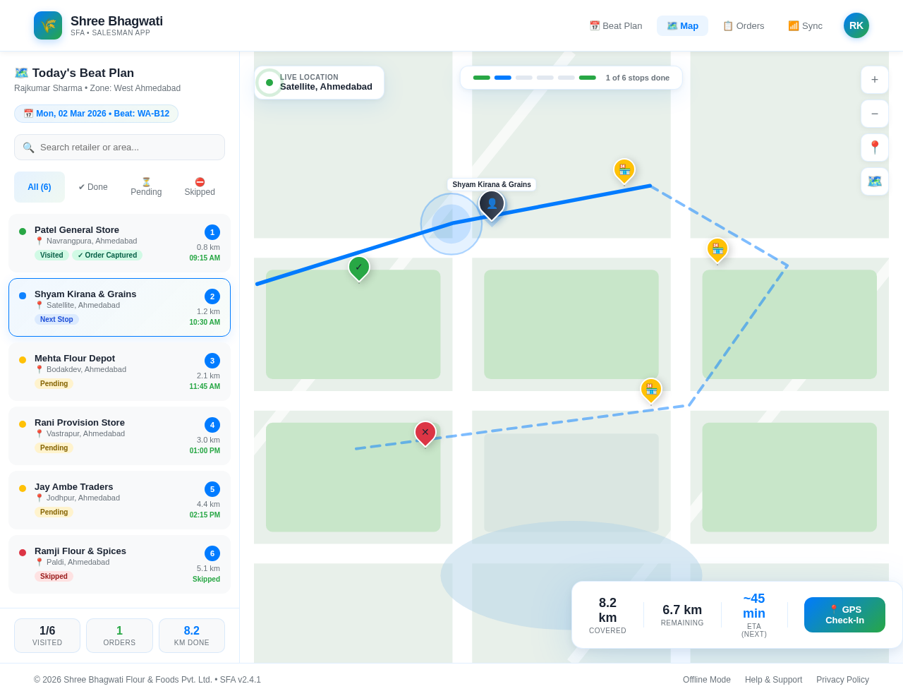Click the search retailer or area field

pos(120,148)
